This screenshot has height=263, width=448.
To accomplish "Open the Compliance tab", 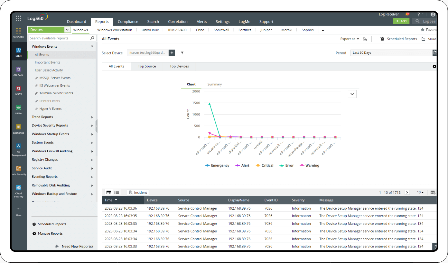I will point(128,22).
